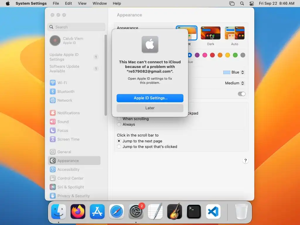Viewport: 300px width, 225px height.
Task: Launch Firefox from the Dock
Action: [78, 212]
